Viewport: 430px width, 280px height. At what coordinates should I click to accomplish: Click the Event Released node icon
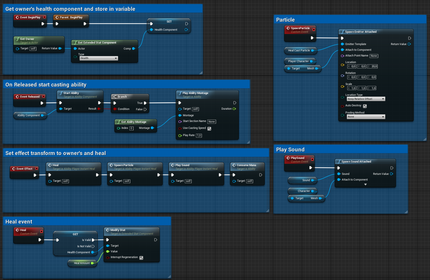(x=17, y=97)
